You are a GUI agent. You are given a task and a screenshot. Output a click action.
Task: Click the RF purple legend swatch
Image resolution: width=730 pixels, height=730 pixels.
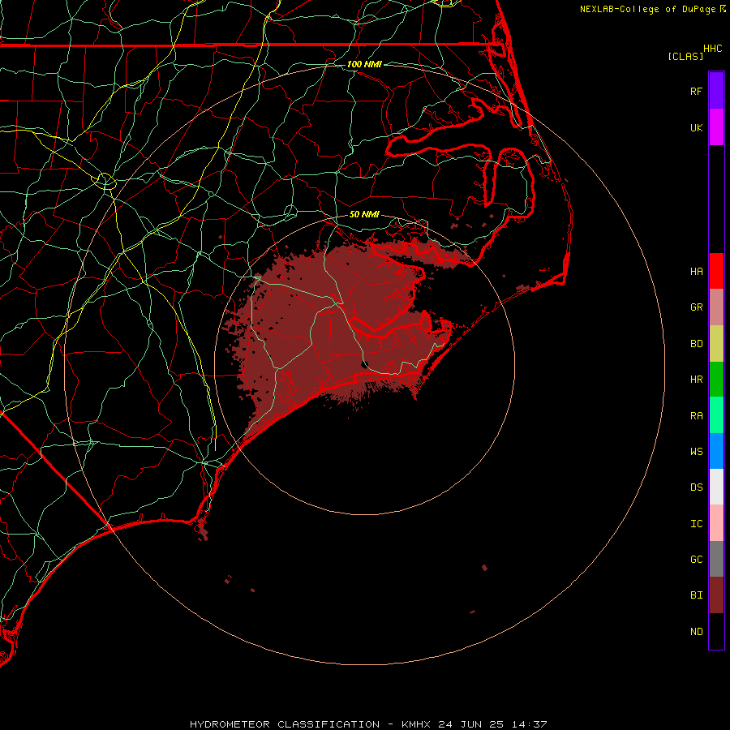716,91
